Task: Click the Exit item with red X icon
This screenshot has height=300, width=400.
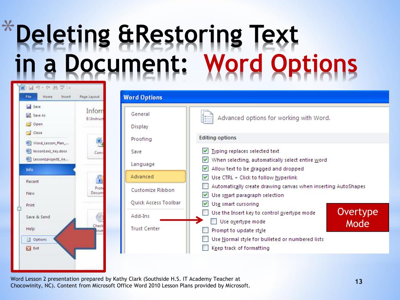Action: tap(32, 248)
